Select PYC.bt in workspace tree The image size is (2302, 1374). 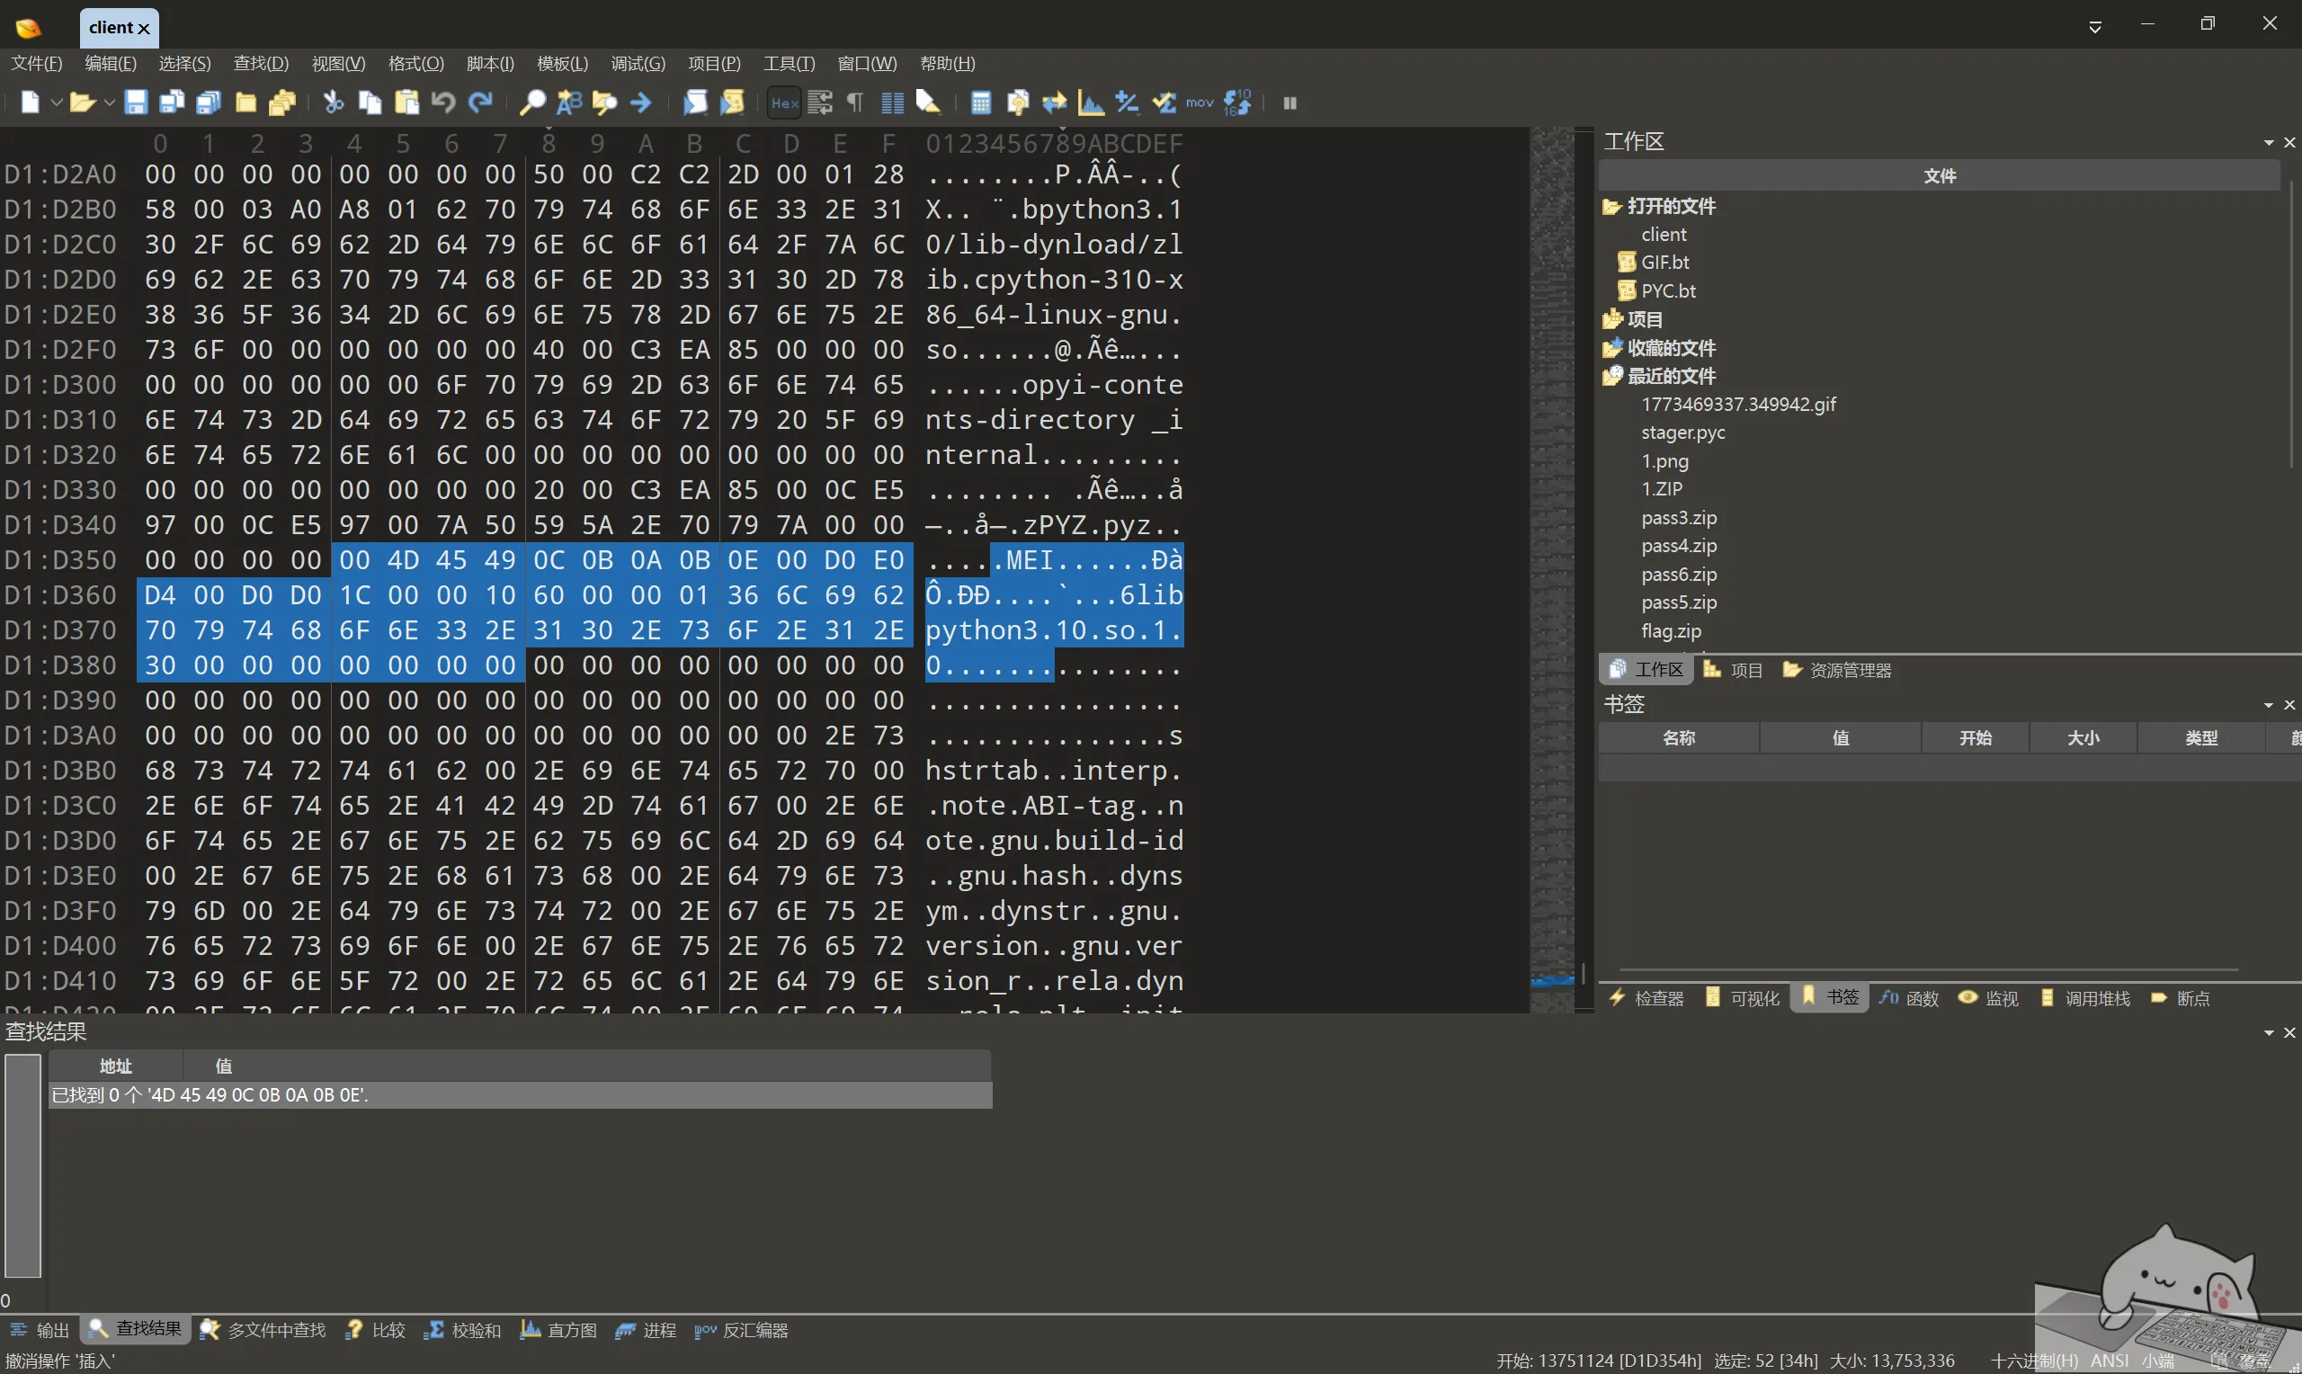(1668, 290)
